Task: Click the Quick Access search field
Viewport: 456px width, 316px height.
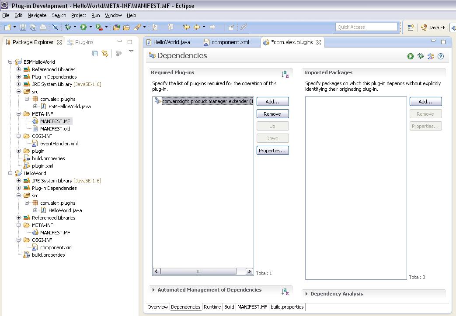Action: [x=366, y=27]
